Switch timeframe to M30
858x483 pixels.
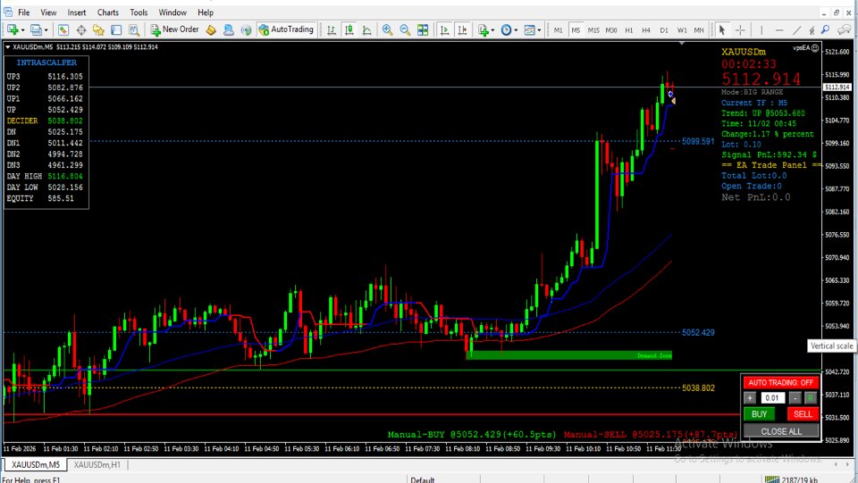(x=611, y=30)
